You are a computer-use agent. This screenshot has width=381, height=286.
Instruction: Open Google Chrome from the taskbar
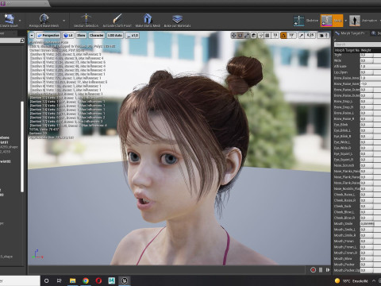coord(86,280)
